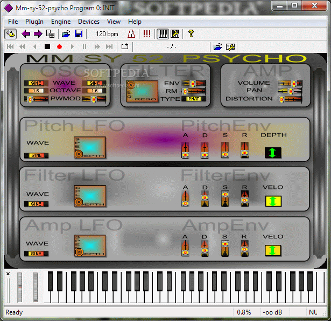Open player configuration wrench icon in transport bar
Image resolution: width=331 pixels, height=321 pixels.
[x=230, y=47]
